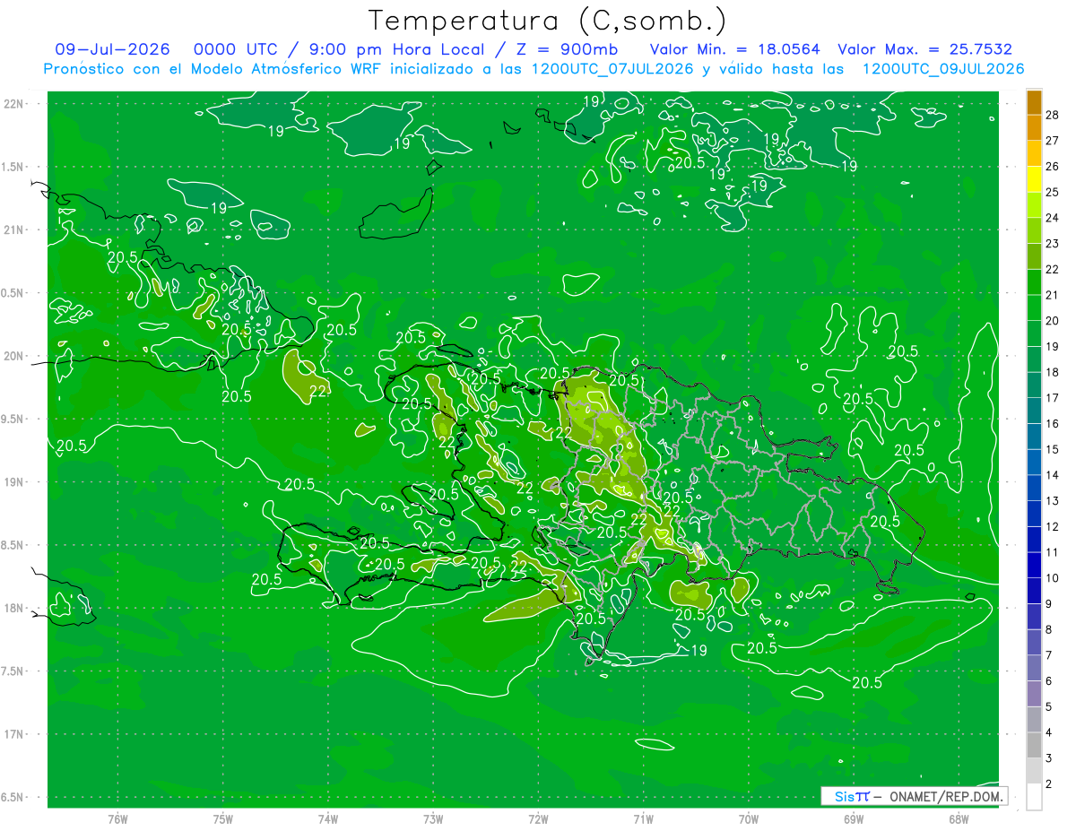Click the blue "Sis" logo text
The height and width of the screenshot is (831, 1076).
click(845, 796)
